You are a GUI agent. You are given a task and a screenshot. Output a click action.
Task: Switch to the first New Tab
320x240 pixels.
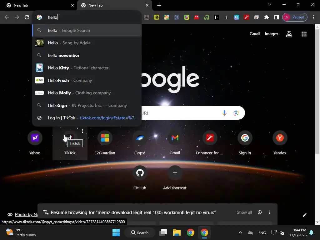[39, 5]
